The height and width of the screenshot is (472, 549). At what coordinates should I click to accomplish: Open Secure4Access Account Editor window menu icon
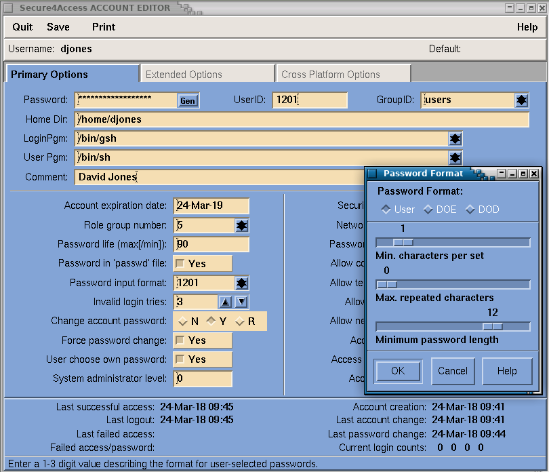8,7
